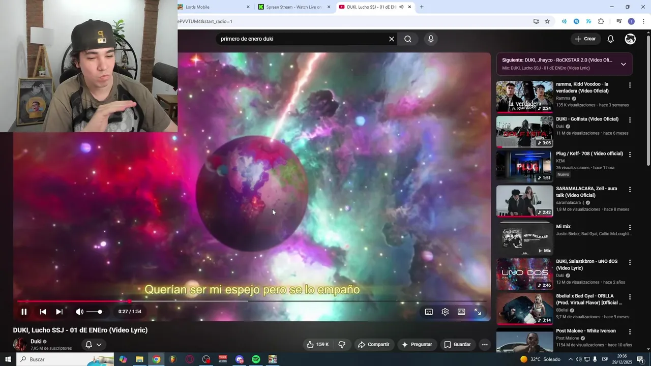Open Windows Start menu
Image resolution: width=651 pixels, height=366 pixels.
point(8,359)
